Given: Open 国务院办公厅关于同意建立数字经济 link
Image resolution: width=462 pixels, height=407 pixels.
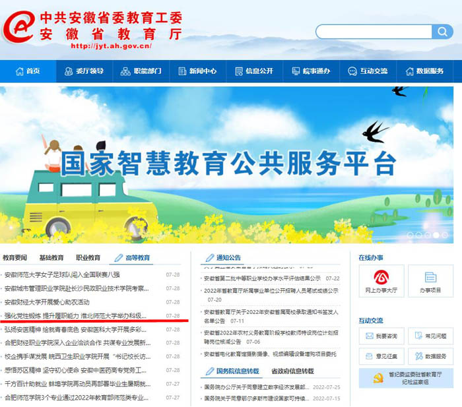Looking at the screenshot, I should point(256,387).
